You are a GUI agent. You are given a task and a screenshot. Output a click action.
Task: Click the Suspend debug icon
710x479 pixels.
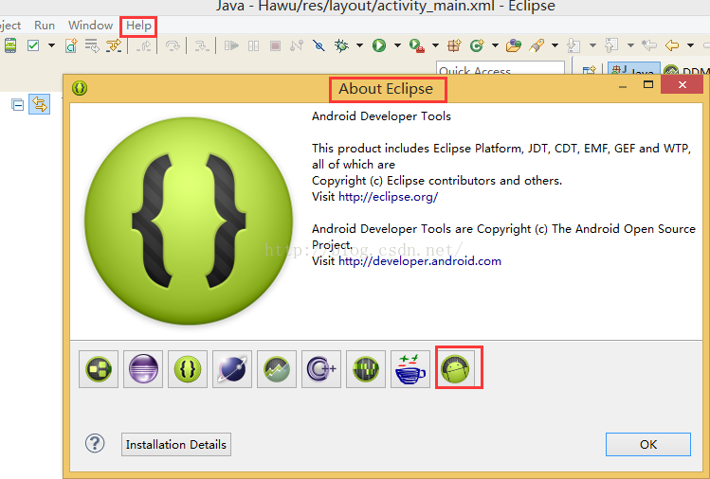point(254,45)
